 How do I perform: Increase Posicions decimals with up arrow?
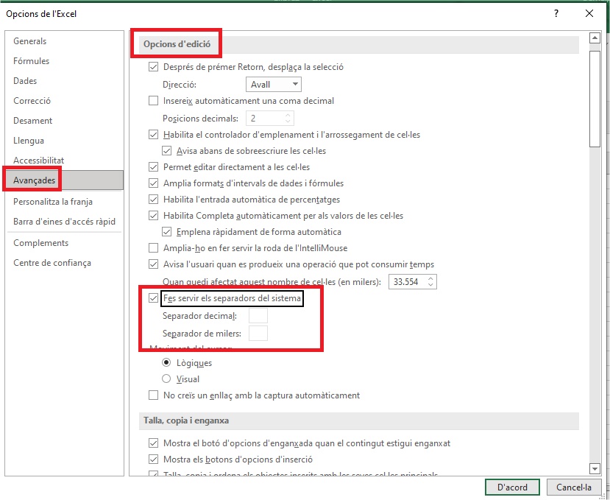pos(288,115)
